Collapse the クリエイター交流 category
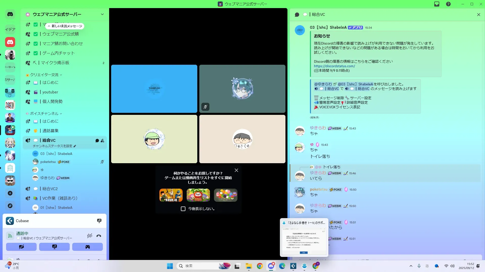Image resolution: width=485 pixels, height=272 pixels. pos(44,75)
